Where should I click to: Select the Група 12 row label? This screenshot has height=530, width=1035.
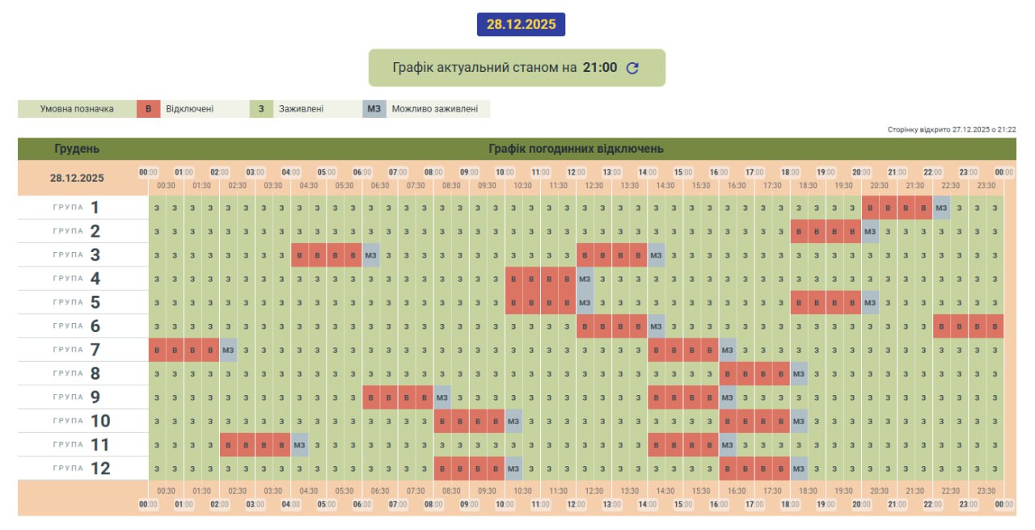pos(77,469)
